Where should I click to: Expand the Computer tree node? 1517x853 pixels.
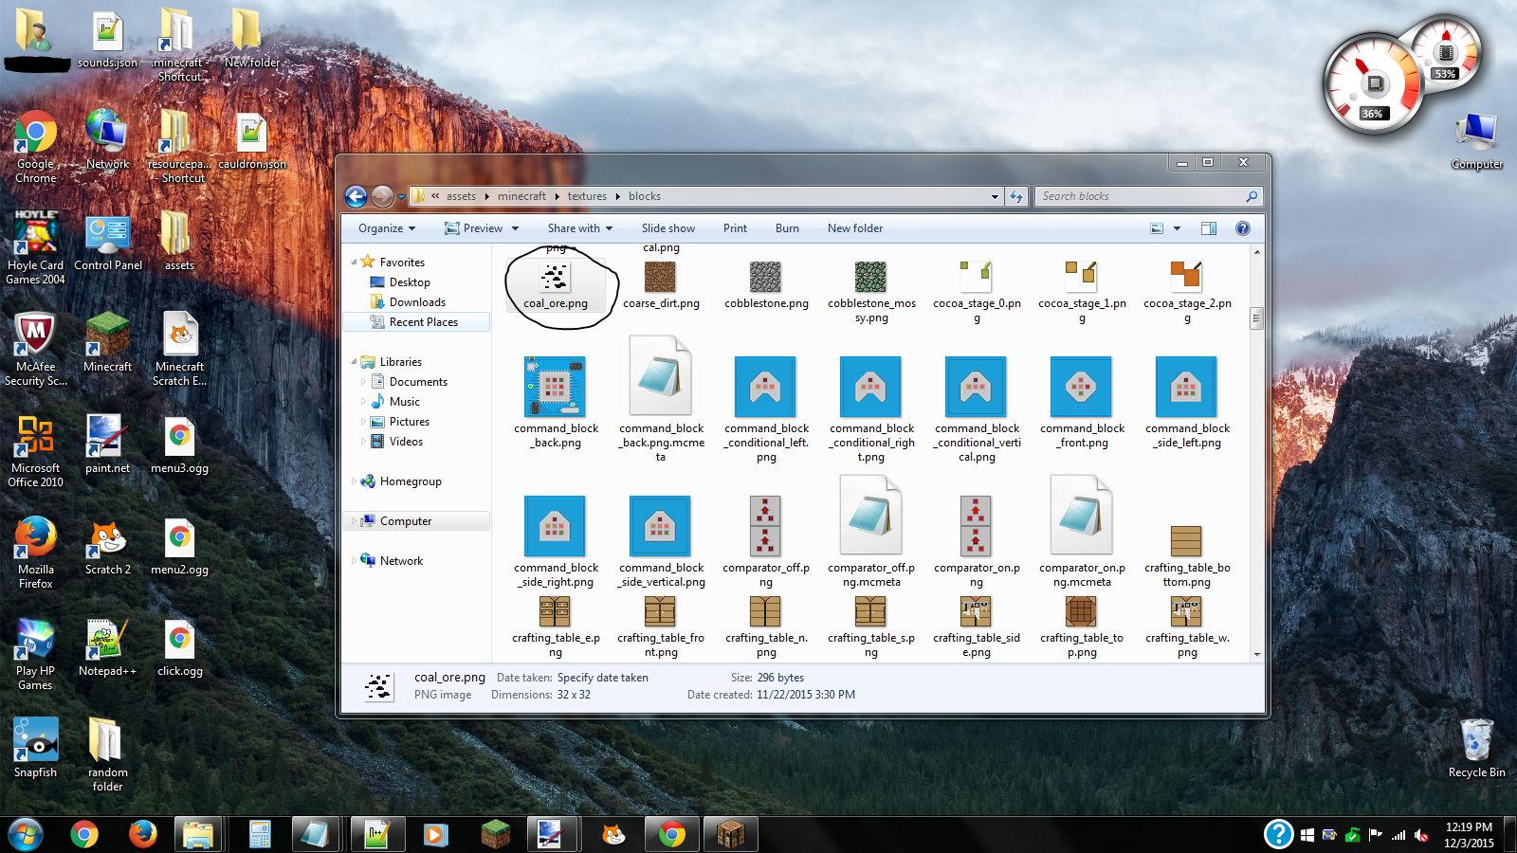click(355, 521)
